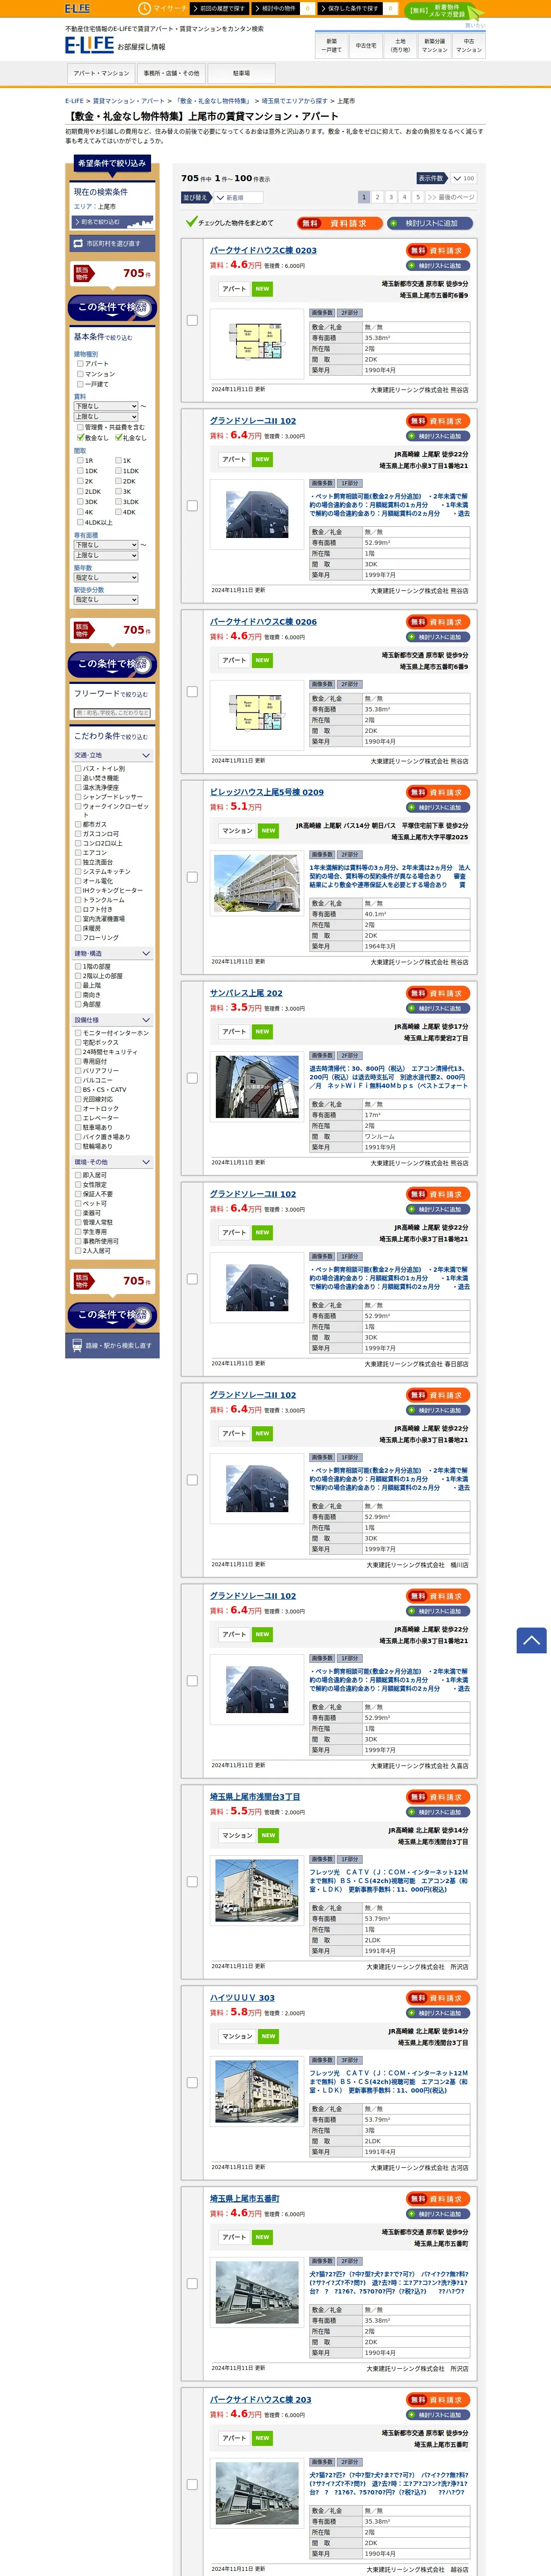Click the 町名で絞り込む arrow button
The height and width of the screenshot is (2576, 551).
(x=112, y=222)
